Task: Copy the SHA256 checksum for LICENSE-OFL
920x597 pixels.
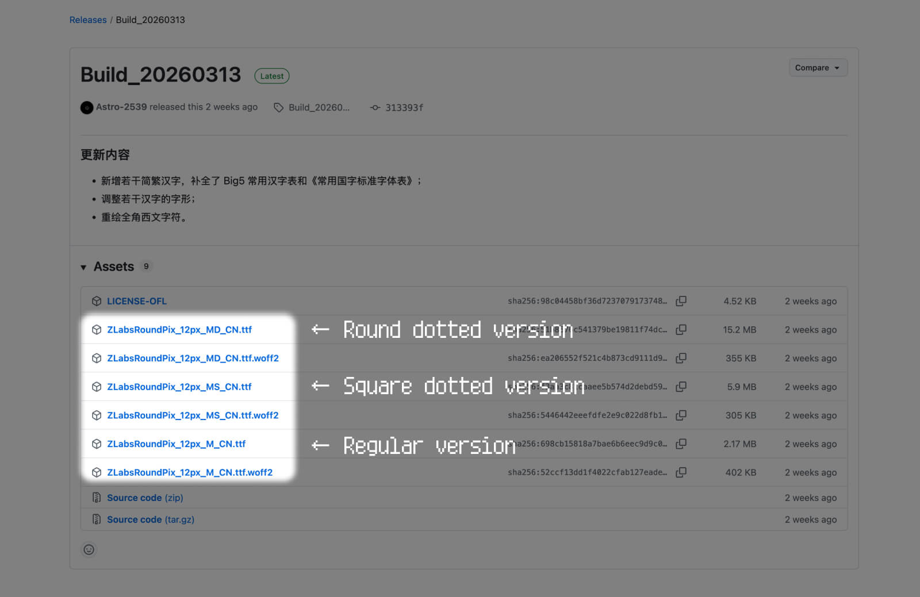Action: pyautogui.click(x=681, y=301)
